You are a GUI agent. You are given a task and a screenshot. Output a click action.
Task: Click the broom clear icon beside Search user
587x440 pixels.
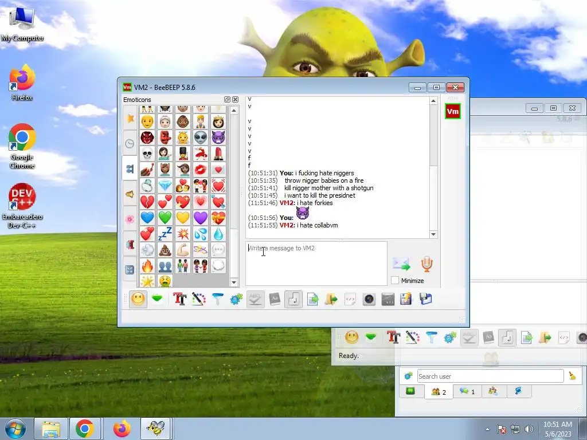tap(573, 376)
